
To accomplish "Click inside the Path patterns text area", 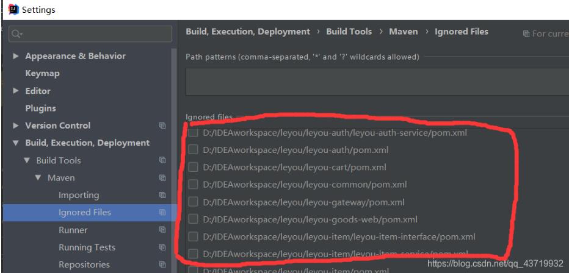I will tap(377, 82).
